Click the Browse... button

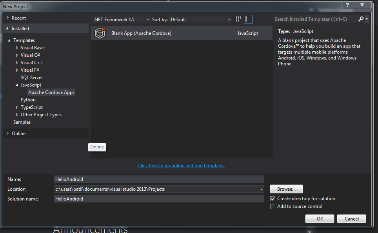click(x=286, y=189)
